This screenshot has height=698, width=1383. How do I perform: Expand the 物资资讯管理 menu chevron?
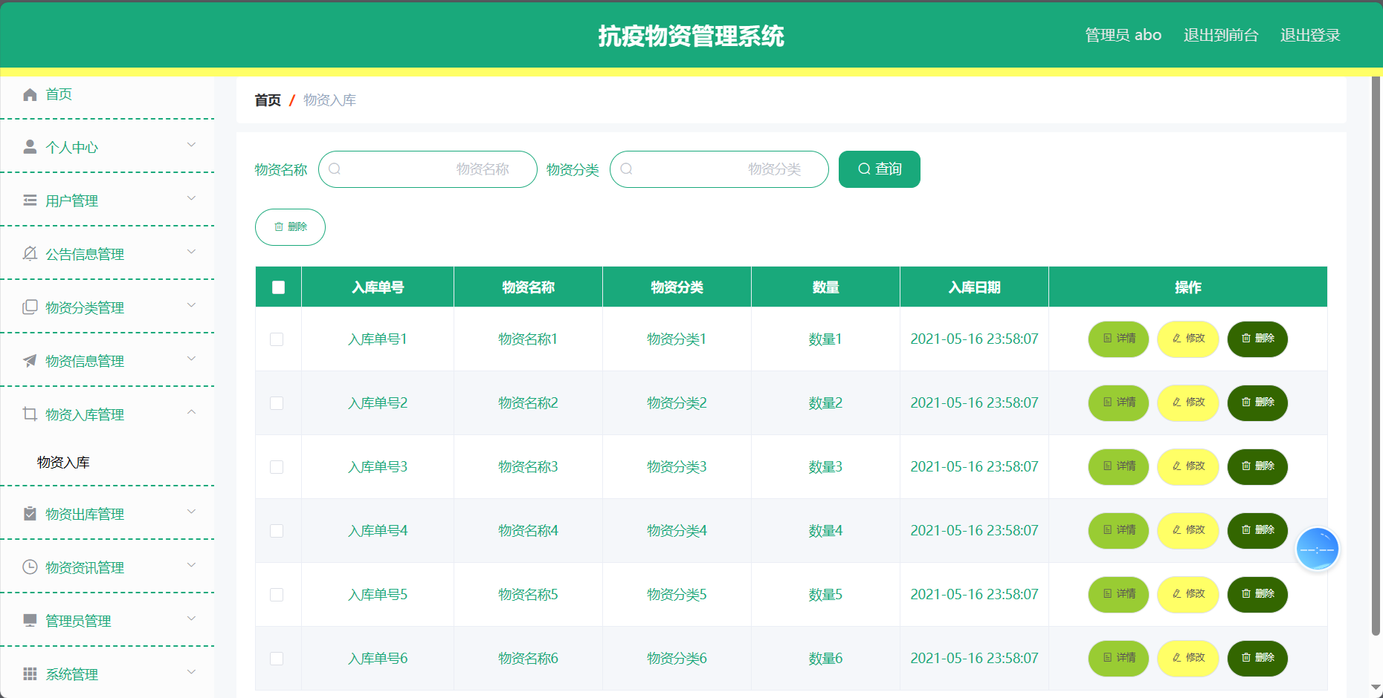191,565
